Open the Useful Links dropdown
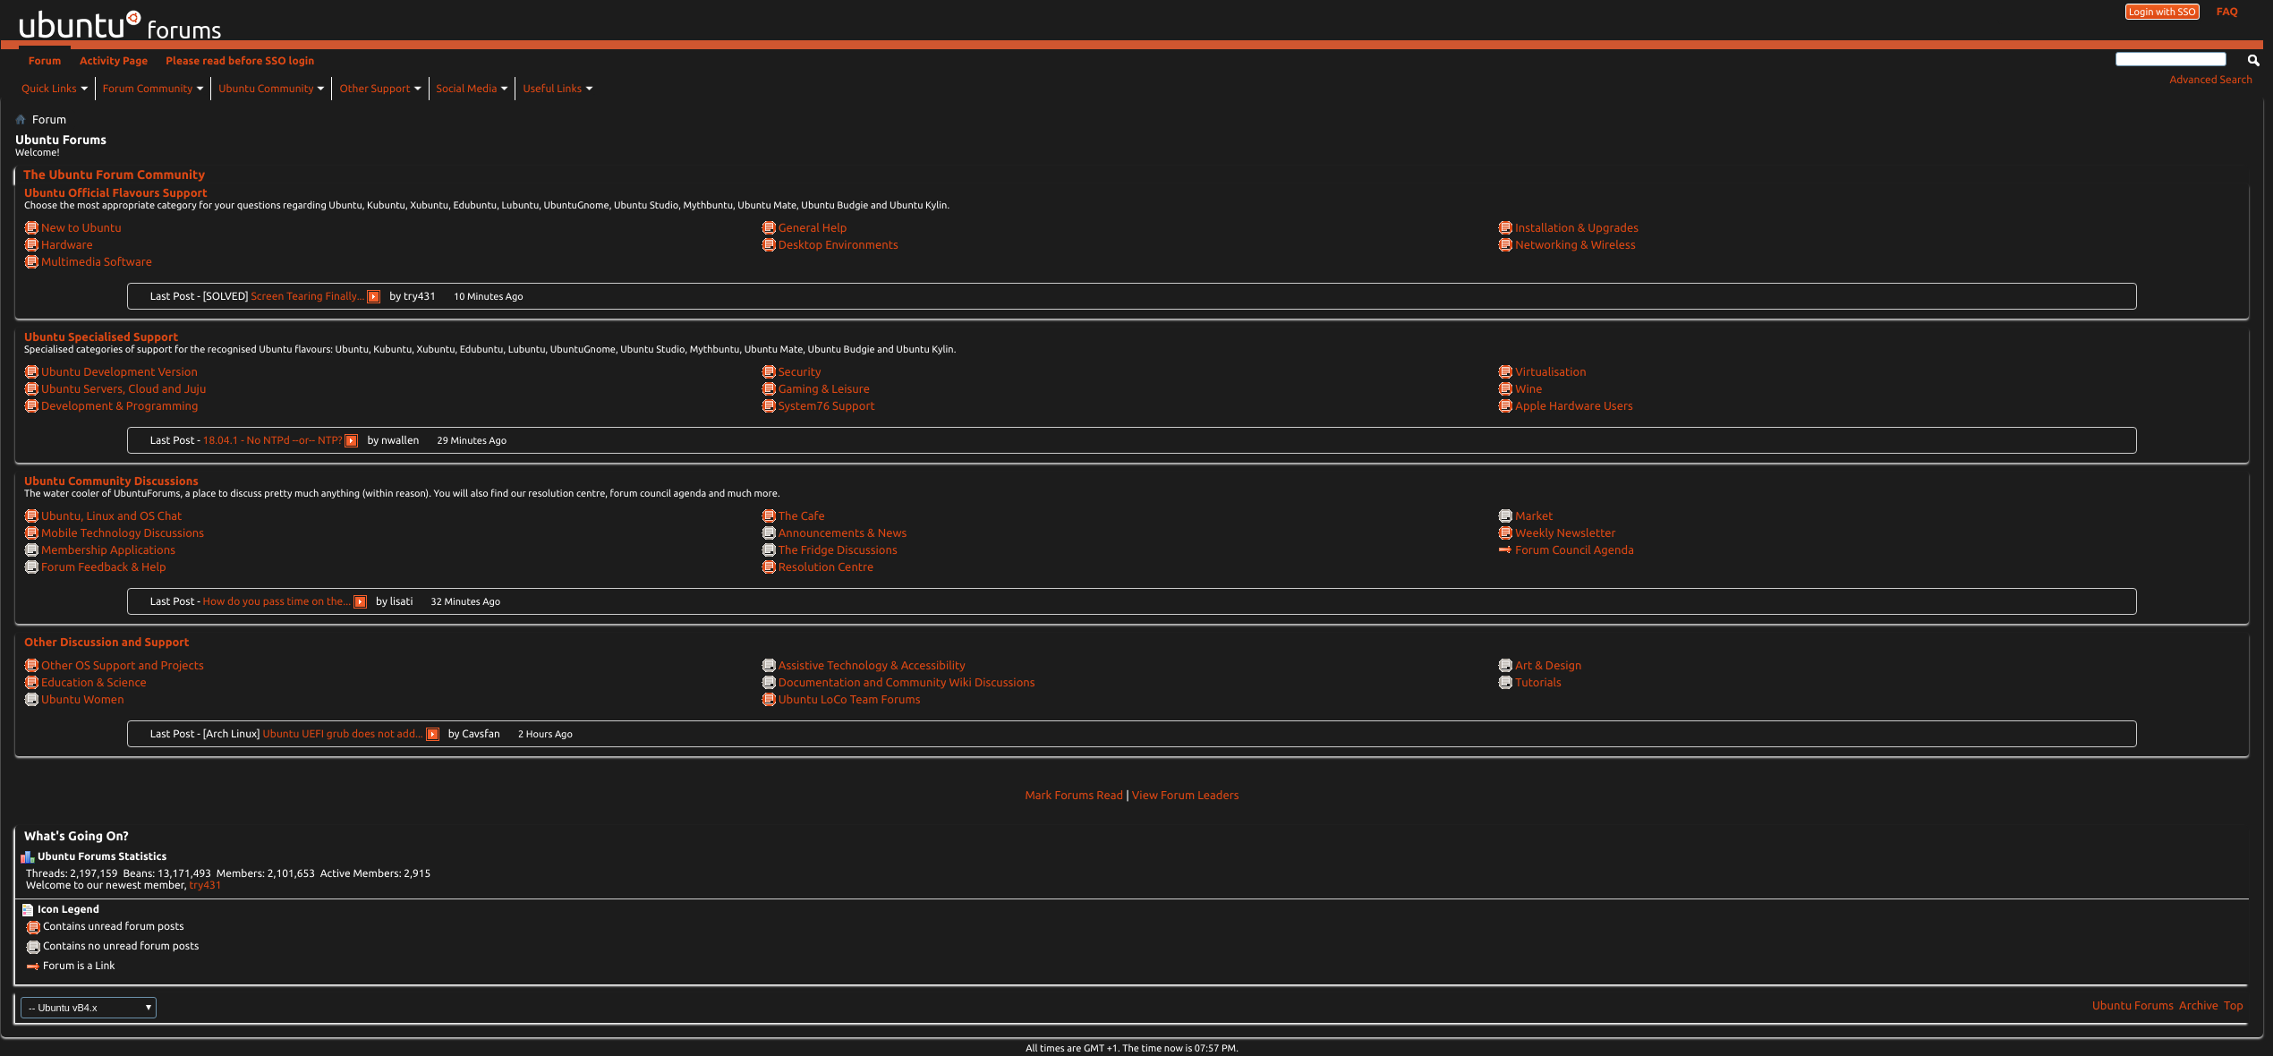 pos(557,88)
